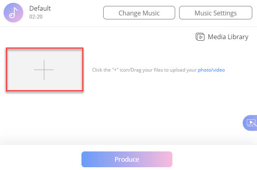Click the play triangle in Media Library icon
This screenshot has height=170, width=257.
pos(201,38)
